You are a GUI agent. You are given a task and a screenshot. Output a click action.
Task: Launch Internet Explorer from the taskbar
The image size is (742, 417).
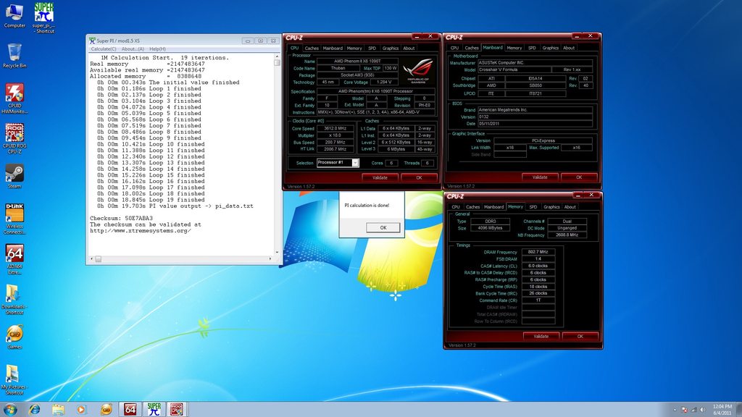coord(34,409)
